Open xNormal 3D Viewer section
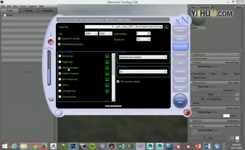245x150 pixels. click(x=180, y=71)
